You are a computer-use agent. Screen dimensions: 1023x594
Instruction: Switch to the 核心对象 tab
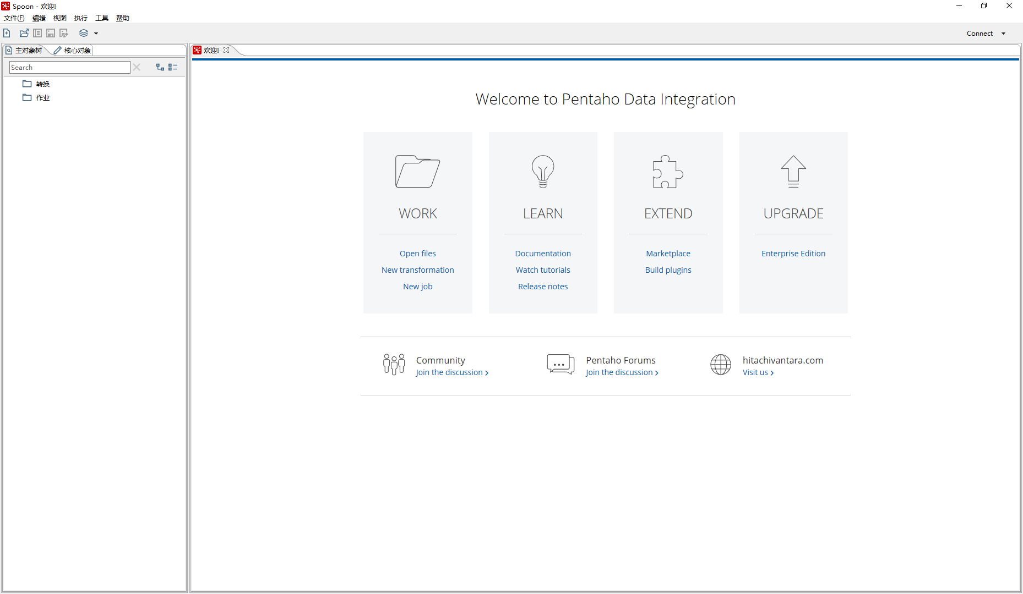click(73, 50)
